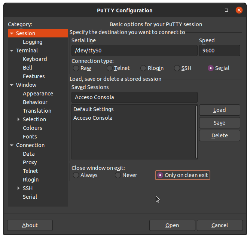Click the Save session button

tap(220, 123)
